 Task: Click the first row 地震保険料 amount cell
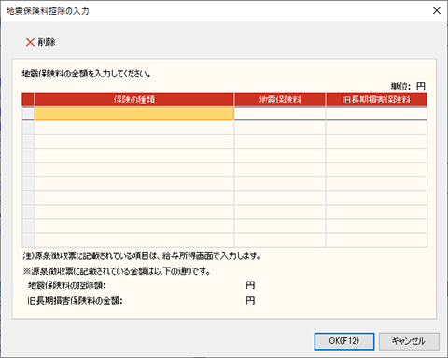(280, 114)
